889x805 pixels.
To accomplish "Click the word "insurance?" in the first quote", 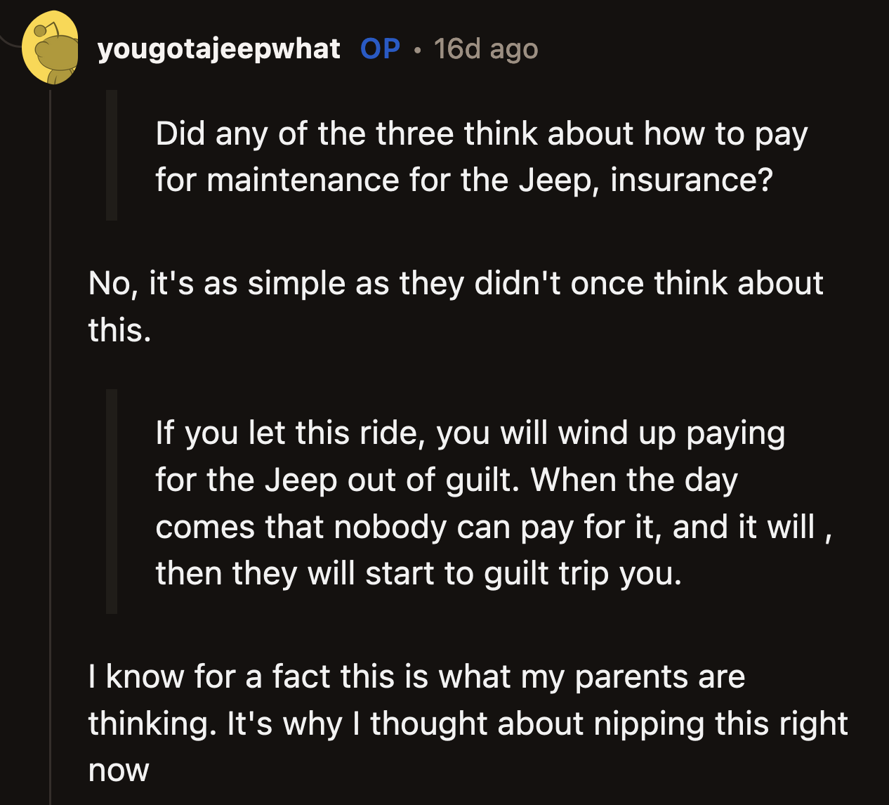I will click(692, 180).
